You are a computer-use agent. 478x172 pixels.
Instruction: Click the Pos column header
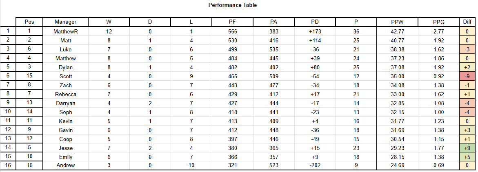(x=29, y=22)
